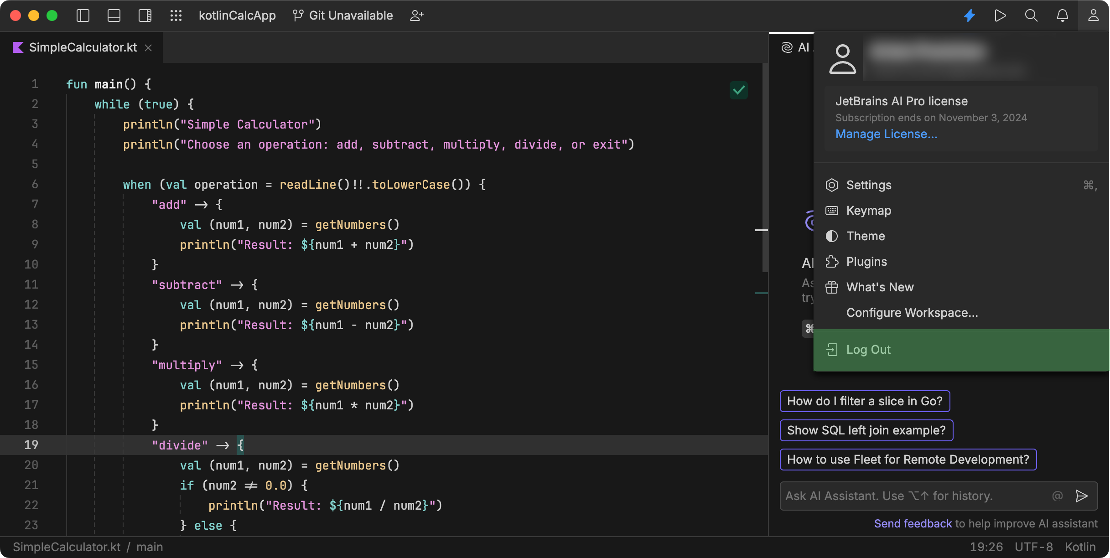Select Plugins from the account menu

click(866, 261)
